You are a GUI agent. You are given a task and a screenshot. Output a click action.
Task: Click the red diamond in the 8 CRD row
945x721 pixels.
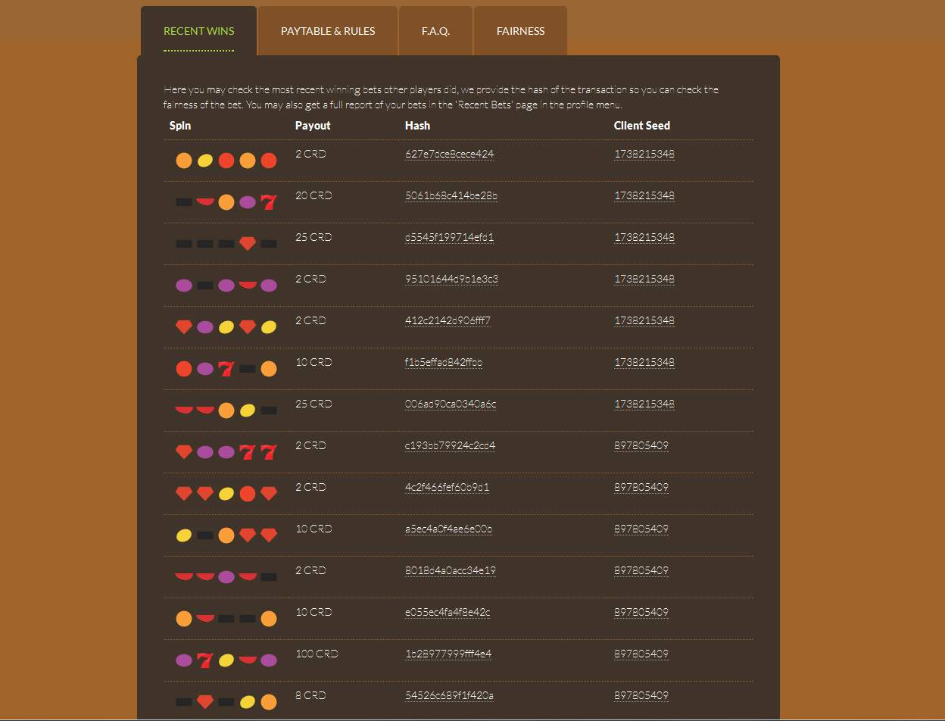(204, 702)
